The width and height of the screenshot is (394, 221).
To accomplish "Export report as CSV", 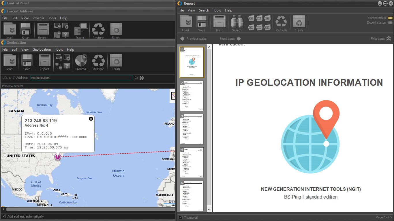I will 267,27.
